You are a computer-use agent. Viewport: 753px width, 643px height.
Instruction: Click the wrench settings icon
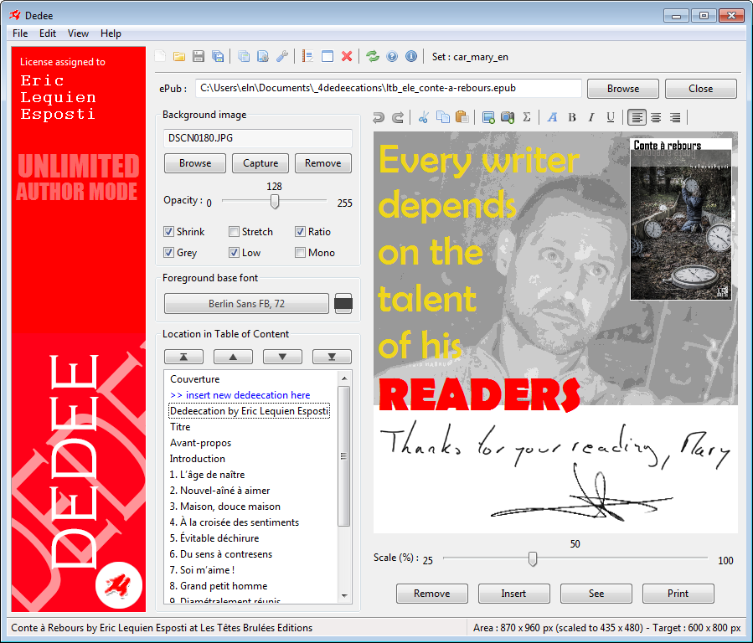(x=282, y=57)
